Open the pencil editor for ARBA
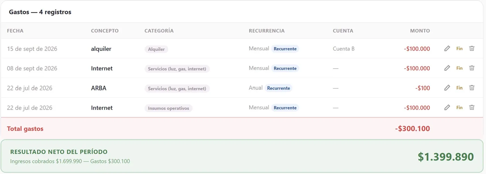 [447, 88]
